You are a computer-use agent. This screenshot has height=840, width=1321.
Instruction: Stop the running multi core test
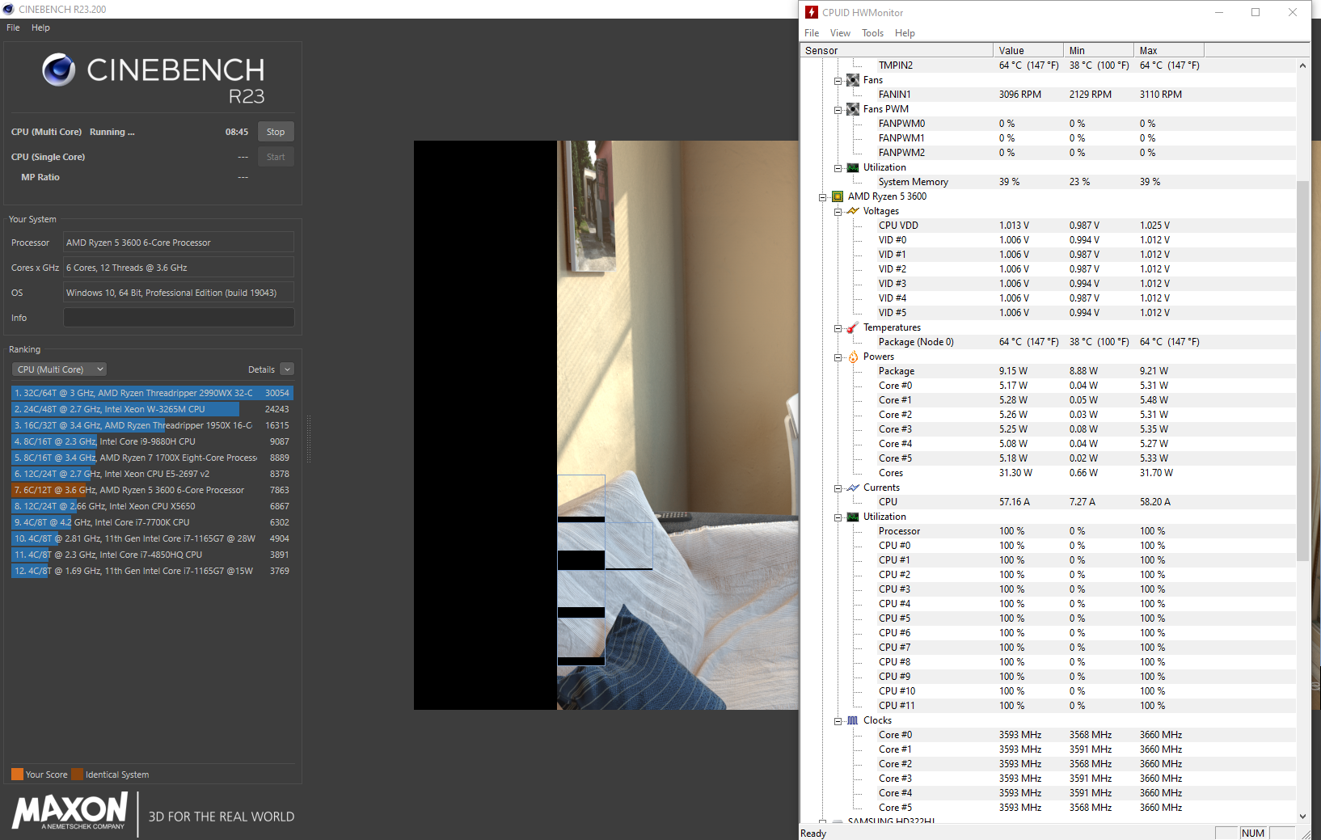pyautogui.click(x=276, y=132)
